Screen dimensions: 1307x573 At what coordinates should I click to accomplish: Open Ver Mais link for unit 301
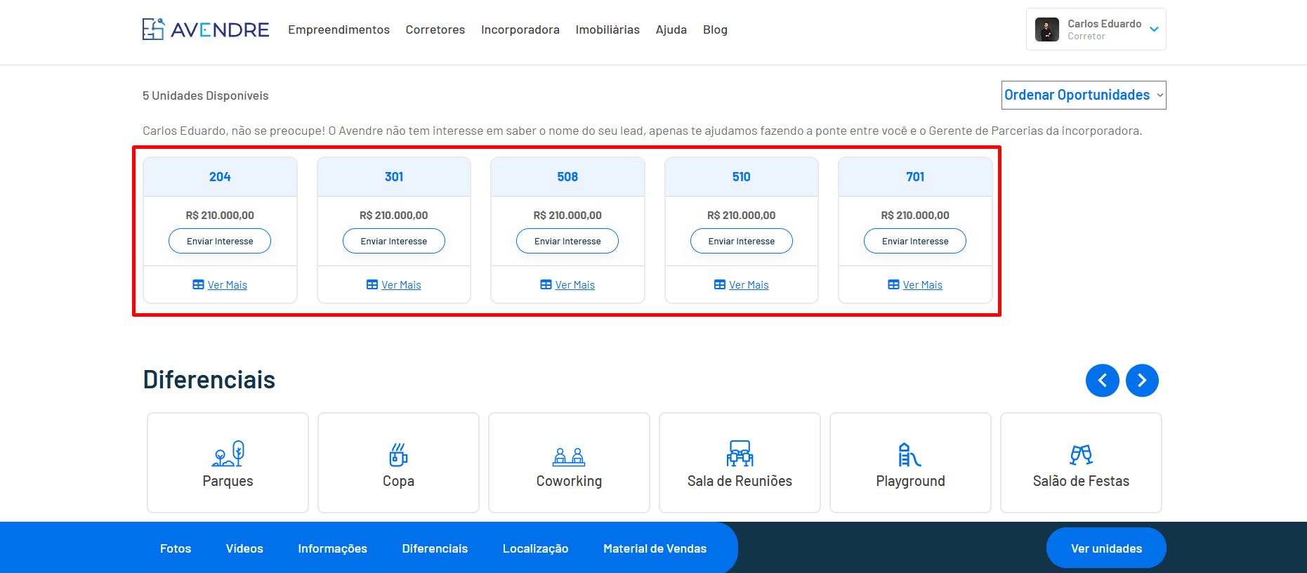tap(401, 285)
